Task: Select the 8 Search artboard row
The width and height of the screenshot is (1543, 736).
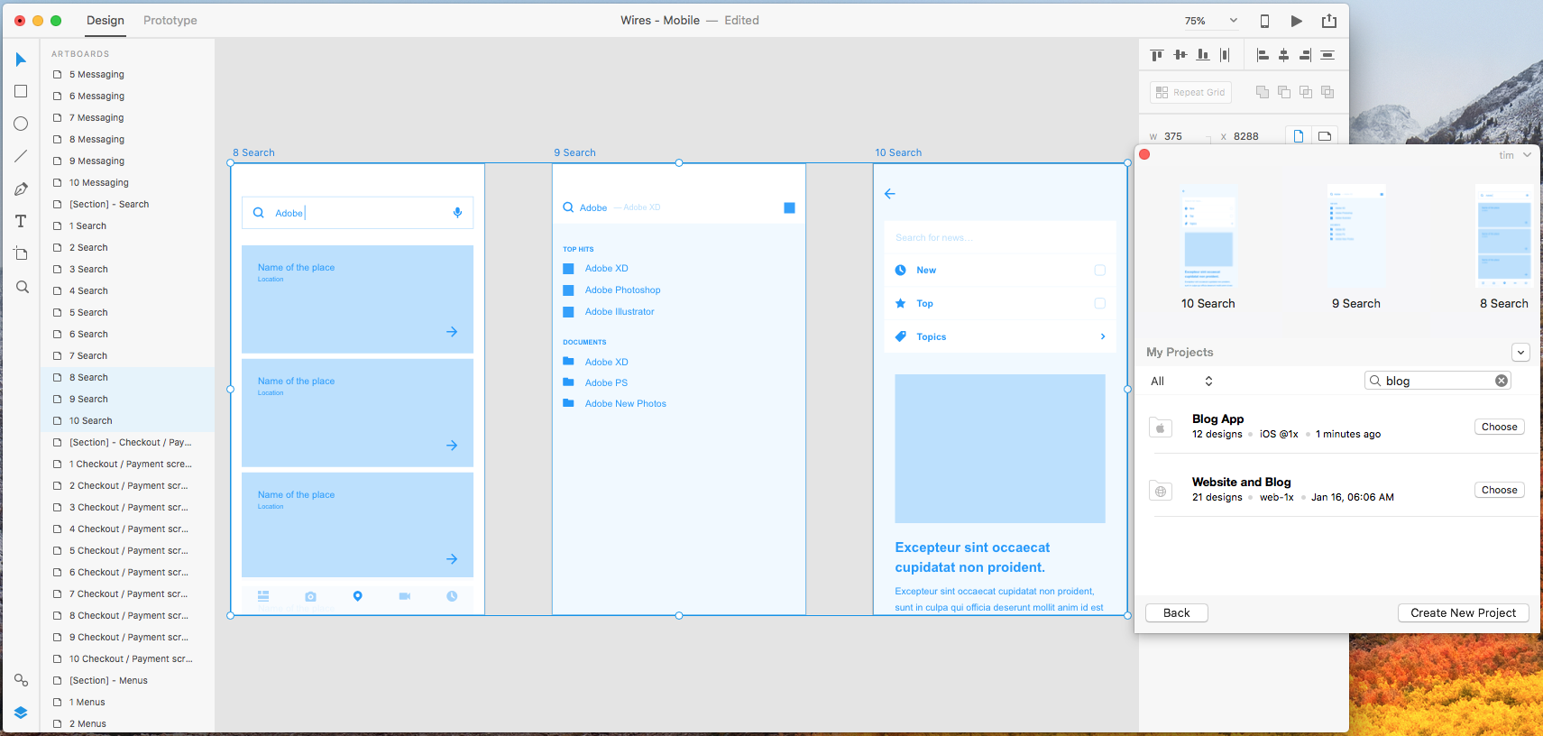Action: tap(128, 378)
